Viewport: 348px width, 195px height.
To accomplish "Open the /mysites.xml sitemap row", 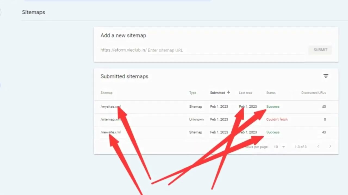I will pos(216,107).
